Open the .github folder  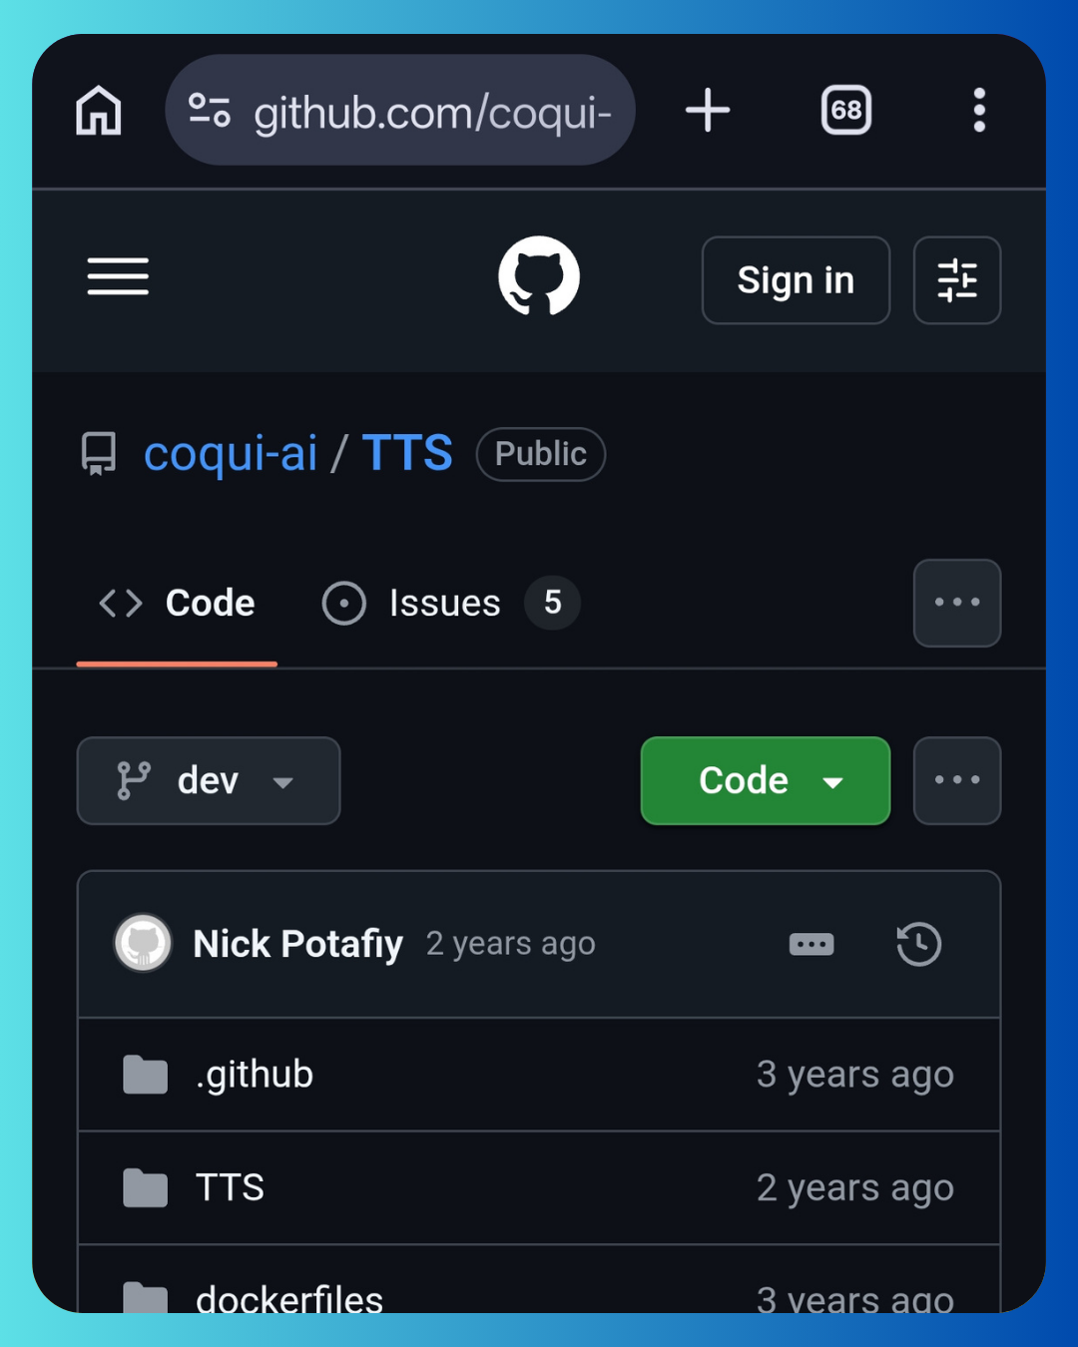tap(255, 1075)
